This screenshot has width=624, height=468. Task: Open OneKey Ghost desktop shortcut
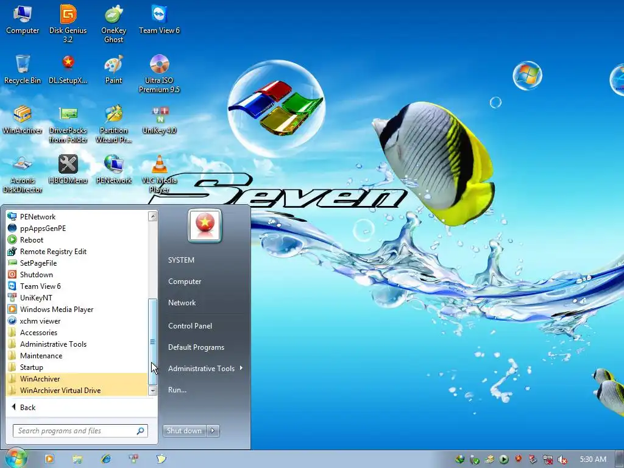(x=113, y=24)
